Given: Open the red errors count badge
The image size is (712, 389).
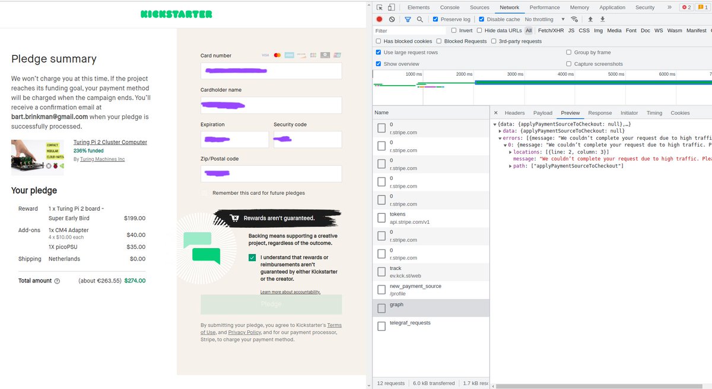Looking at the screenshot, I should coord(686,8).
